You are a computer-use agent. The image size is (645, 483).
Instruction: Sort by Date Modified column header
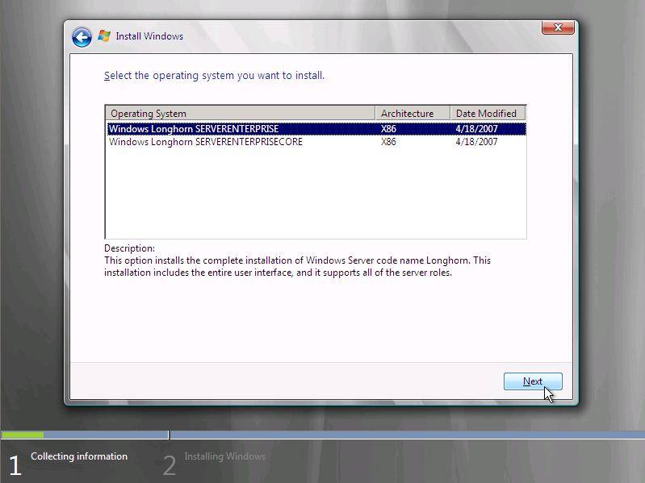(x=488, y=114)
